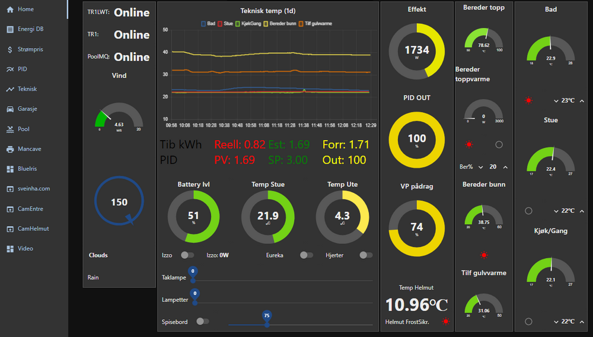This screenshot has width=593, height=337.
Task: Decrease Ber% value with the down chevron
Action: point(481,167)
